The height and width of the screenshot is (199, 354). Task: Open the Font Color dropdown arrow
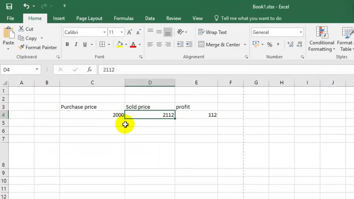pyautogui.click(x=140, y=44)
